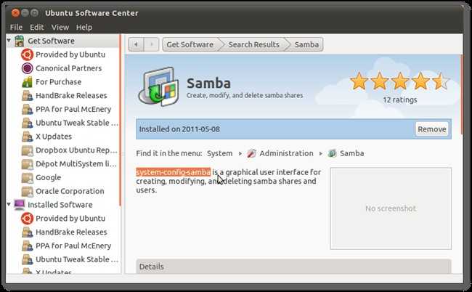Go forward with the right arrow button
The image size is (472, 292).
pyautogui.click(x=152, y=44)
